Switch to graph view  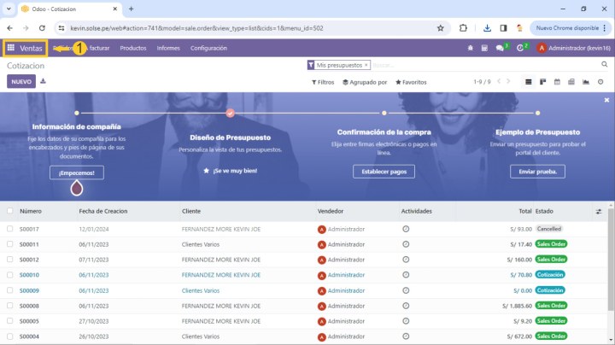click(585, 82)
